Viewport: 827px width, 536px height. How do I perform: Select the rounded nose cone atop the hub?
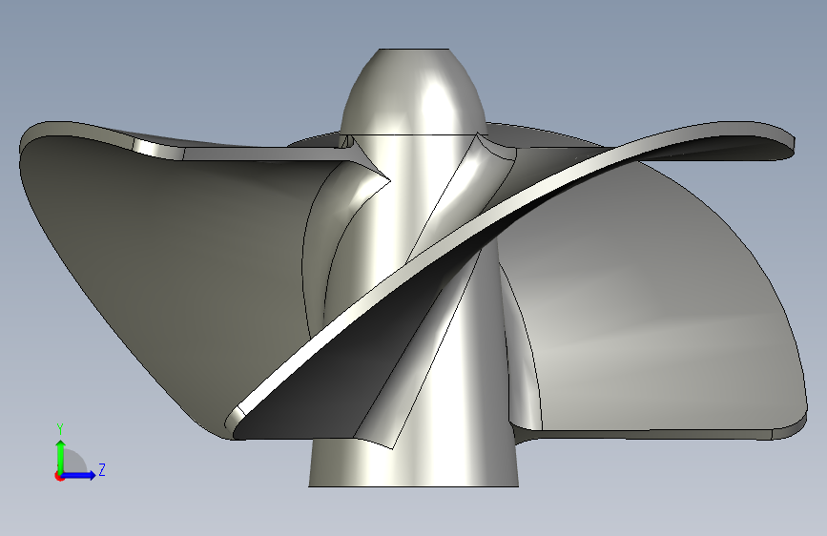pos(413,93)
